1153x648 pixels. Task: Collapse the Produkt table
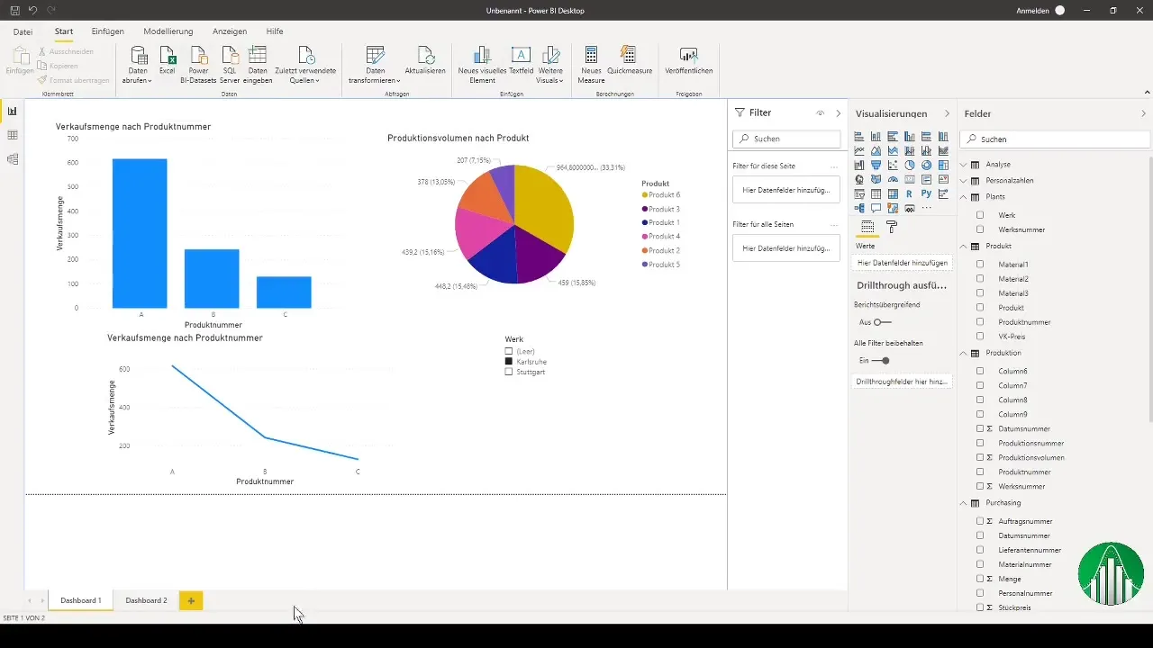(963, 246)
